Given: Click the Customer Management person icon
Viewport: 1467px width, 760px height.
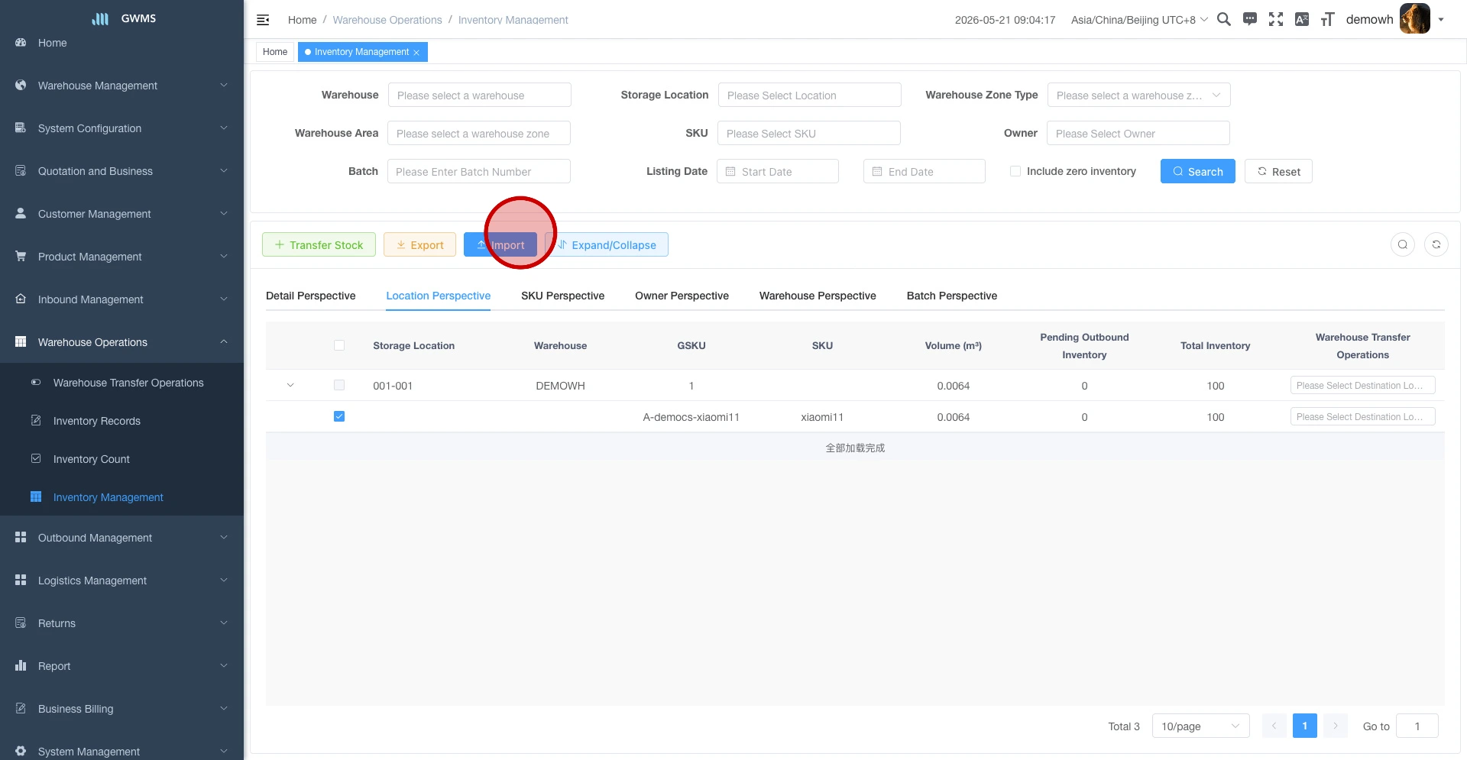Looking at the screenshot, I should 21,213.
